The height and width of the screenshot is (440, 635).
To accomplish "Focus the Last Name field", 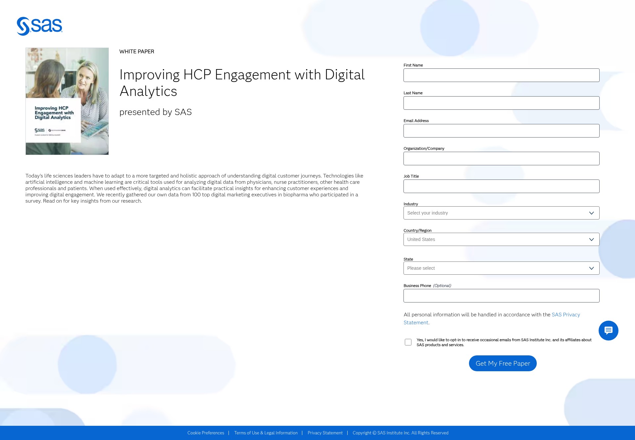I will tap(501, 103).
